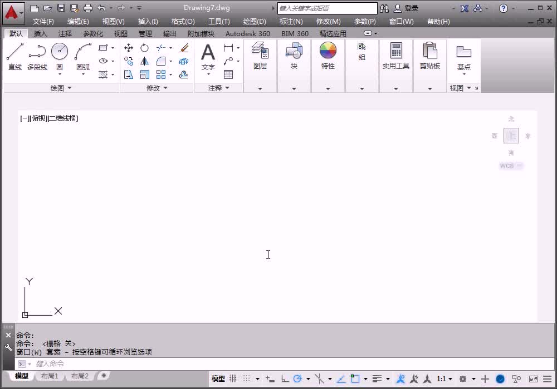
Task: Open the 文件(F) menu
Action: [43, 21]
